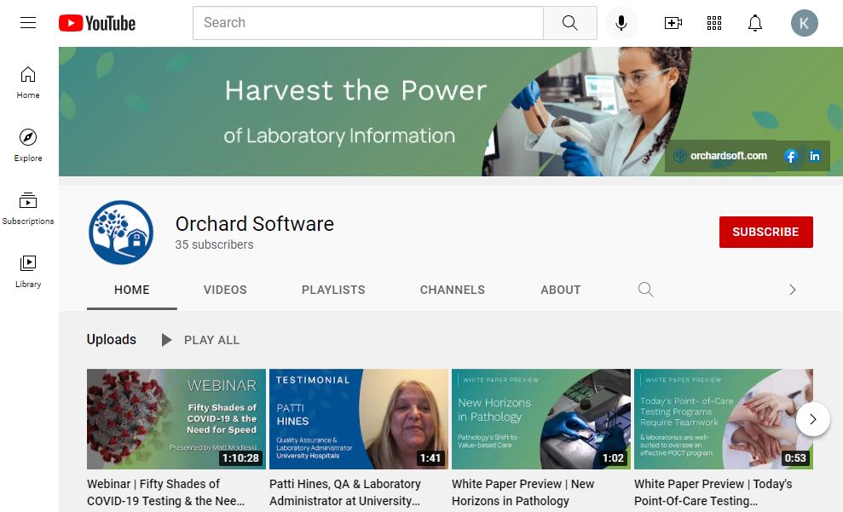
Task: Click the '35 subscribers' text
Action: 214,244
